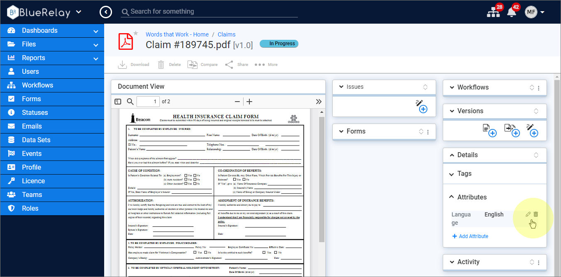Compare document versions
This screenshot has height=277, width=561.
202,65
